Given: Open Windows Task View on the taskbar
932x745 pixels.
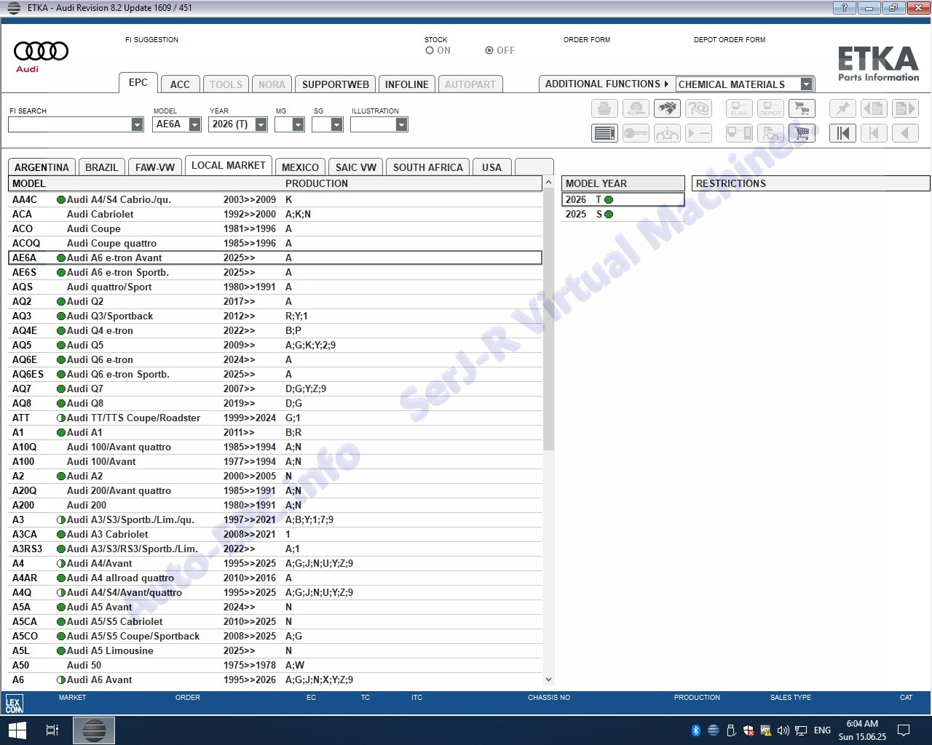Looking at the screenshot, I should [52, 730].
